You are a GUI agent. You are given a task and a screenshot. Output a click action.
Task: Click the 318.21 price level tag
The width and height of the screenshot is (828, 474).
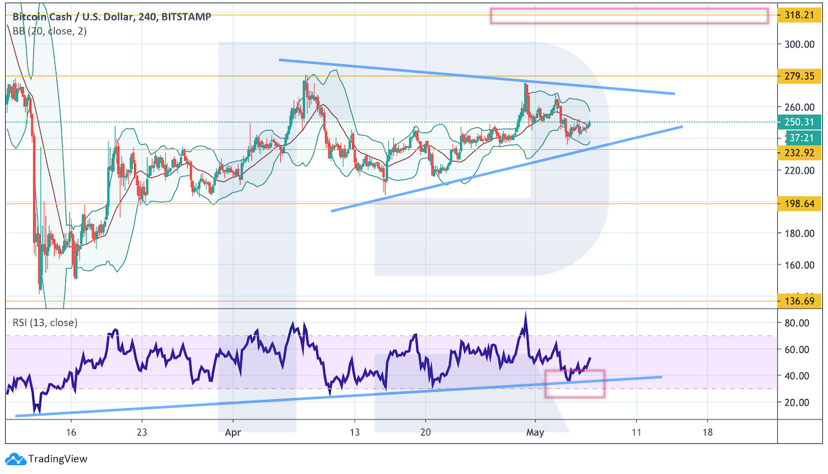(799, 15)
